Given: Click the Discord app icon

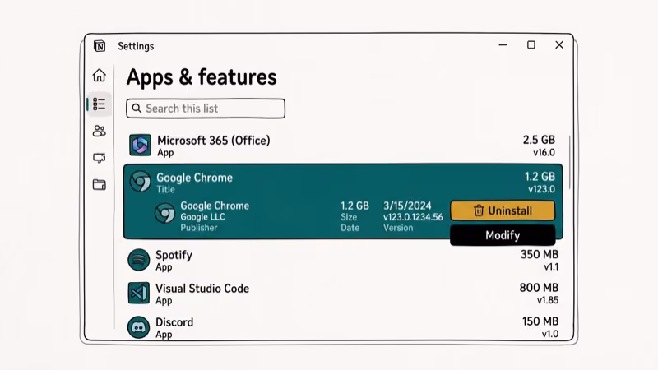Looking at the screenshot, I should [138, 327].
